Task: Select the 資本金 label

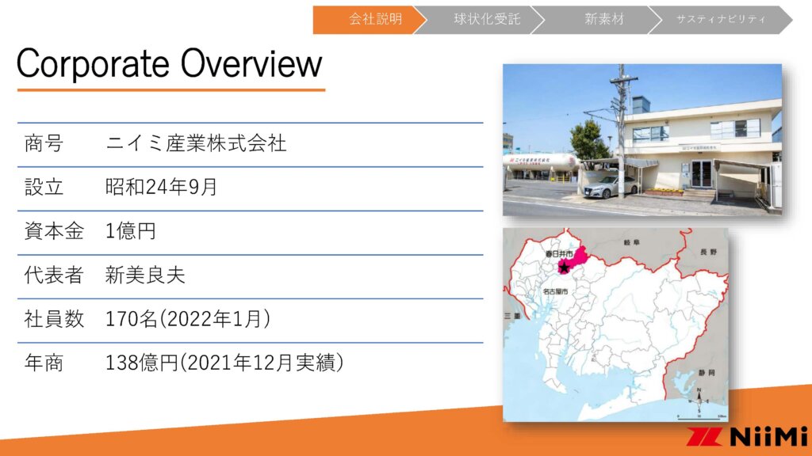Action: [54, 231]
